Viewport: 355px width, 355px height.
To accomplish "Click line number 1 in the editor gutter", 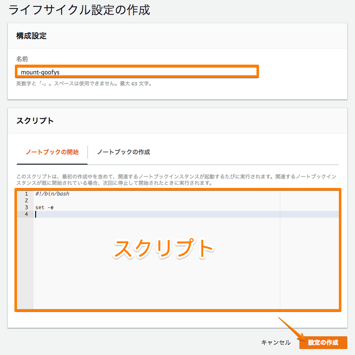I will [x=26, y=193].
